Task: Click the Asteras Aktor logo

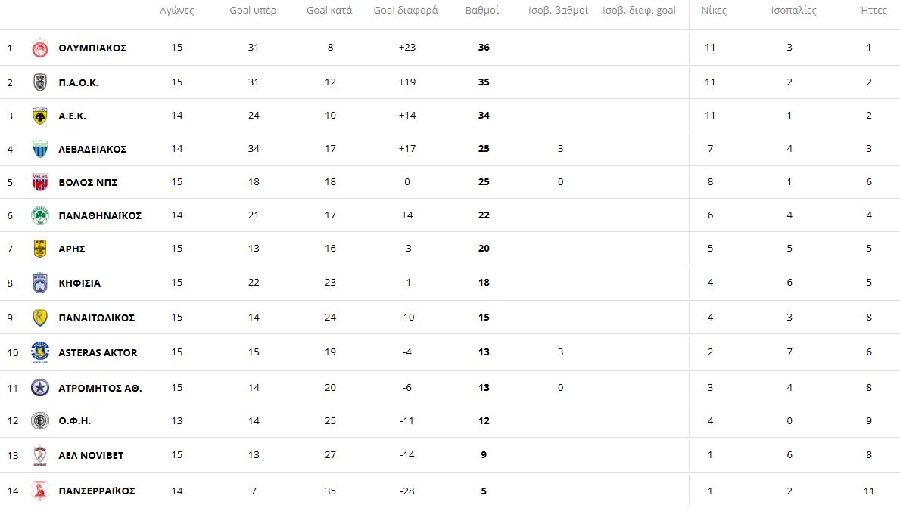Action: [x=40, y=352]
